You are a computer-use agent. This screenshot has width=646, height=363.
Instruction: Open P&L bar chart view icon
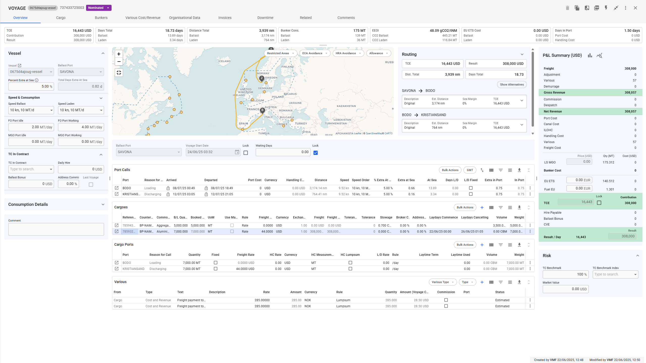[590, 55]
